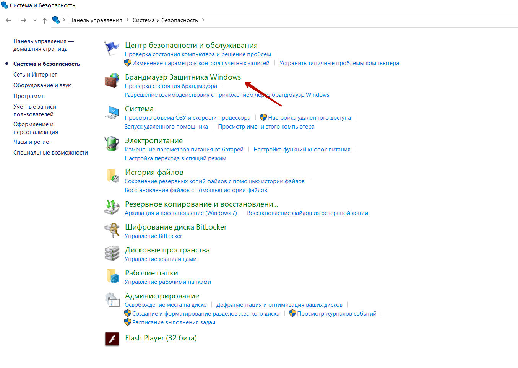
Task: Expand the chevron after 'Панель управления' breadcrumb
Action: 128,20
